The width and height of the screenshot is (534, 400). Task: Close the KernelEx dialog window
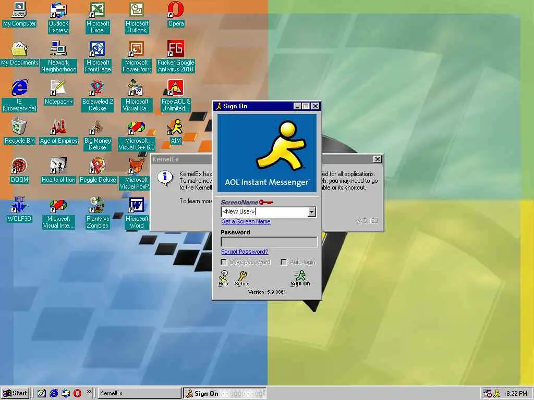point(378,159)
